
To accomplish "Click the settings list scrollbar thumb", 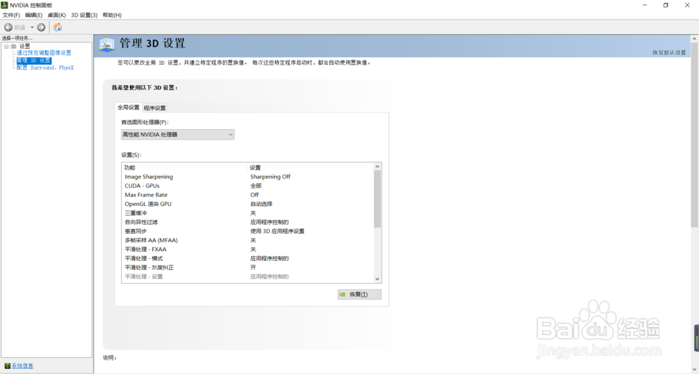I will coord(377,199).
